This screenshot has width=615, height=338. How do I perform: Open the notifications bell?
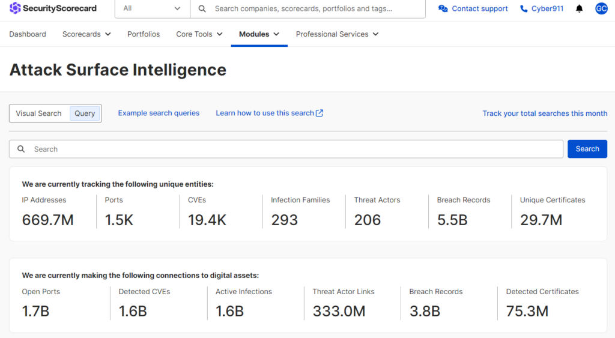coord(580,8)
